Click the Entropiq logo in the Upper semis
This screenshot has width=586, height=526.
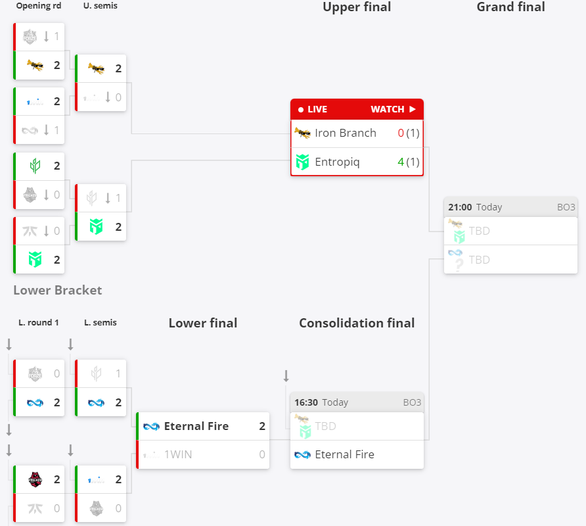click(x=97, y=227)
